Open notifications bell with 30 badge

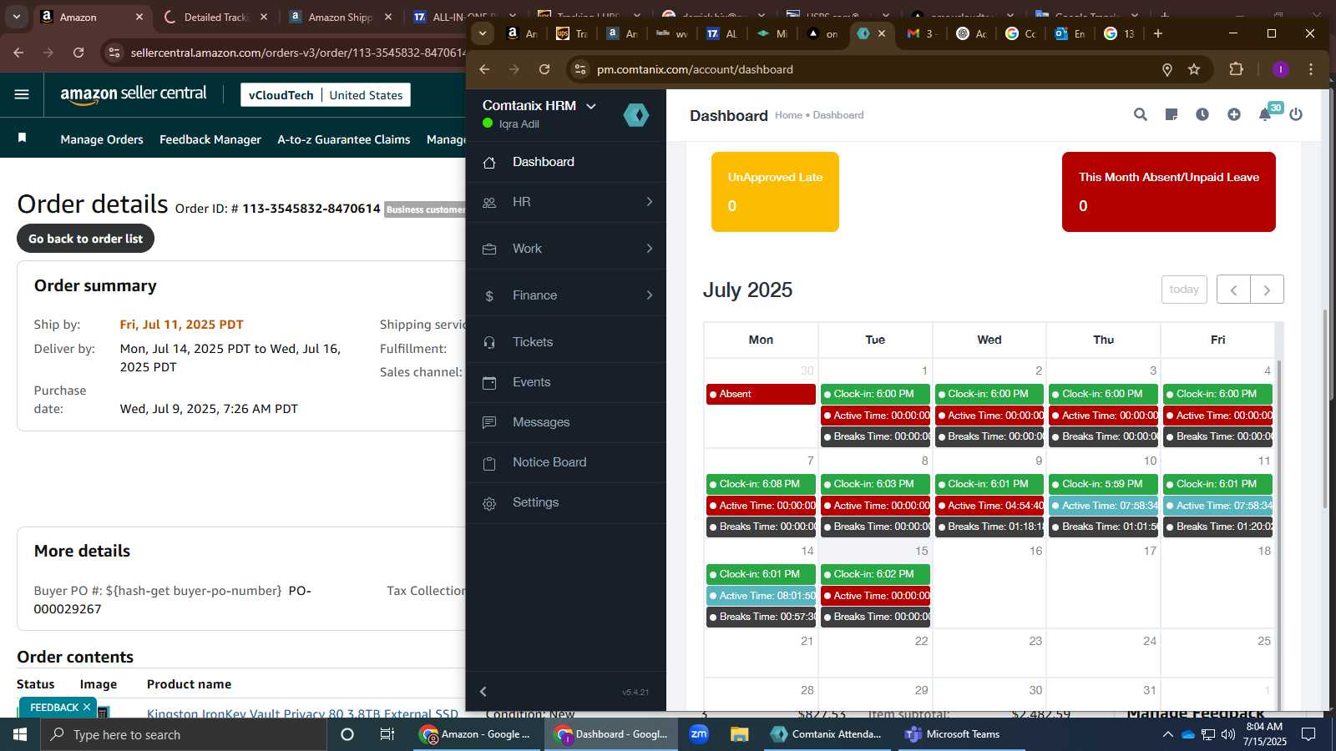pos(1266,114)
